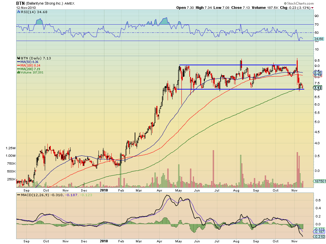
Task: Click the RSI(14) 34.68 label
Action: tap(34, 12)
